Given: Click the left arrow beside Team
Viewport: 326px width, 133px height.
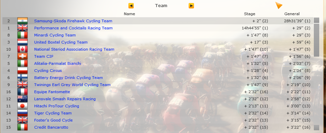Looking at the screenshot, I should coord(131,6).
